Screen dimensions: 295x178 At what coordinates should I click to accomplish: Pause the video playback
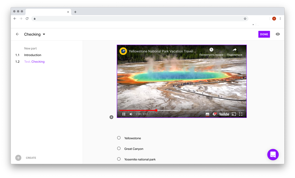click(124, 114)
